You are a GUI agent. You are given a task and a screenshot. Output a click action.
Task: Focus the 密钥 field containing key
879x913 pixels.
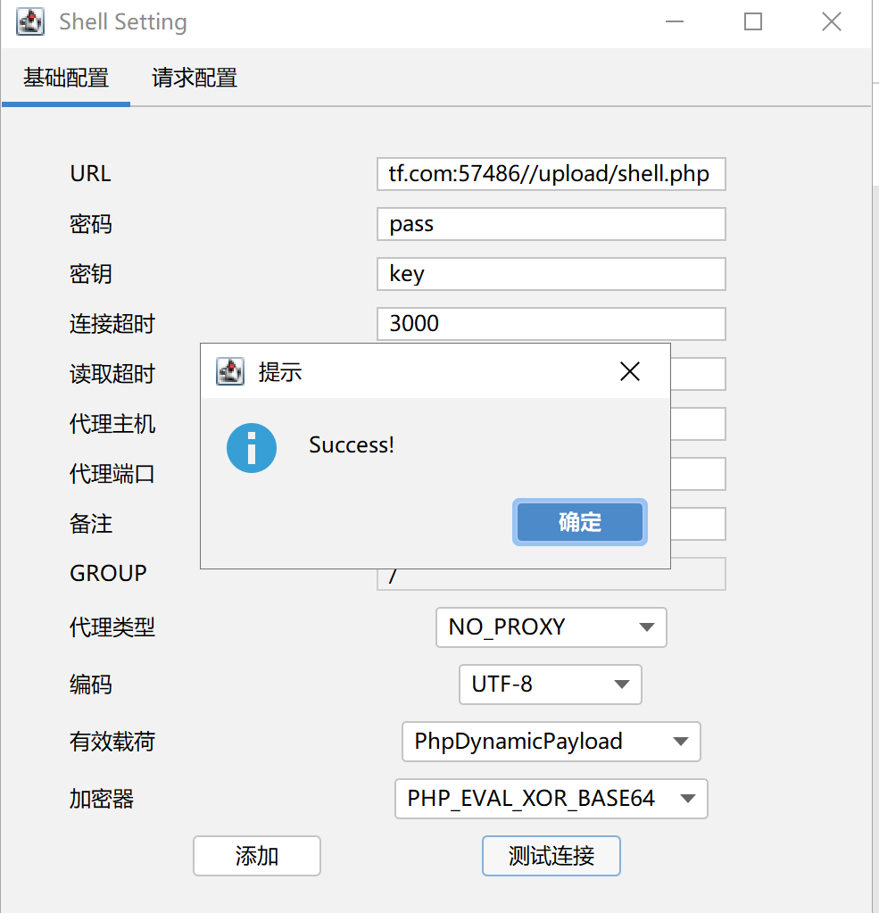click(551, 274)
